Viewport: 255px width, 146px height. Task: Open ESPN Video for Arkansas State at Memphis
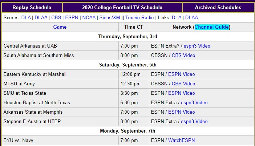tap(181, 112)
